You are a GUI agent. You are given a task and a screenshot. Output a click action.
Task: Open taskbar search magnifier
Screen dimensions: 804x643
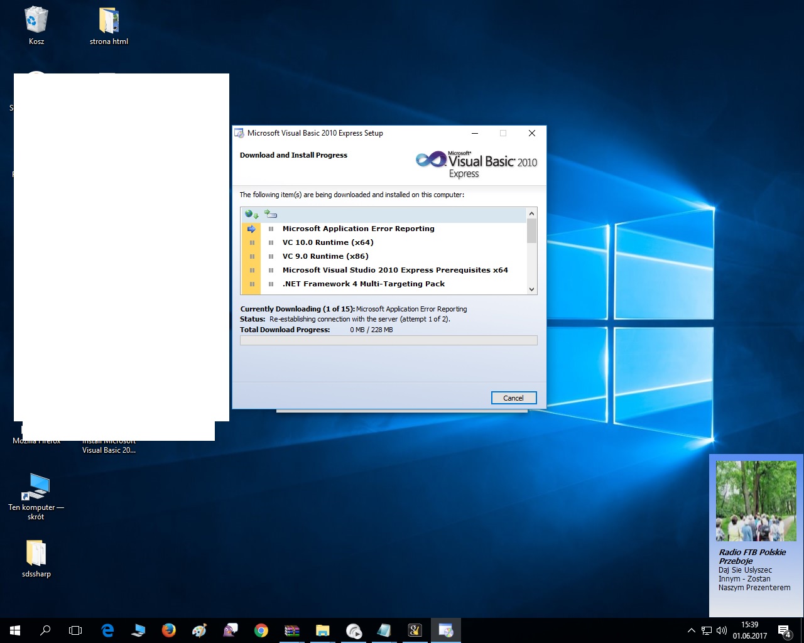[45, 630]
